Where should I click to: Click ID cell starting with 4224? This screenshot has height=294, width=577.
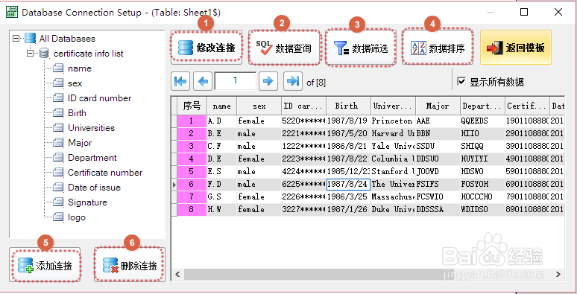pyautogui.click(x=303, y=172)
